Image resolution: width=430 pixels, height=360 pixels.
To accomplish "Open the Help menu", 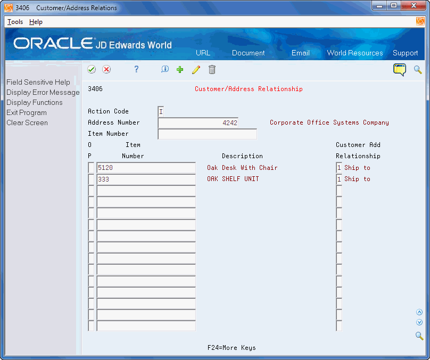I will [x=36, y=22].
